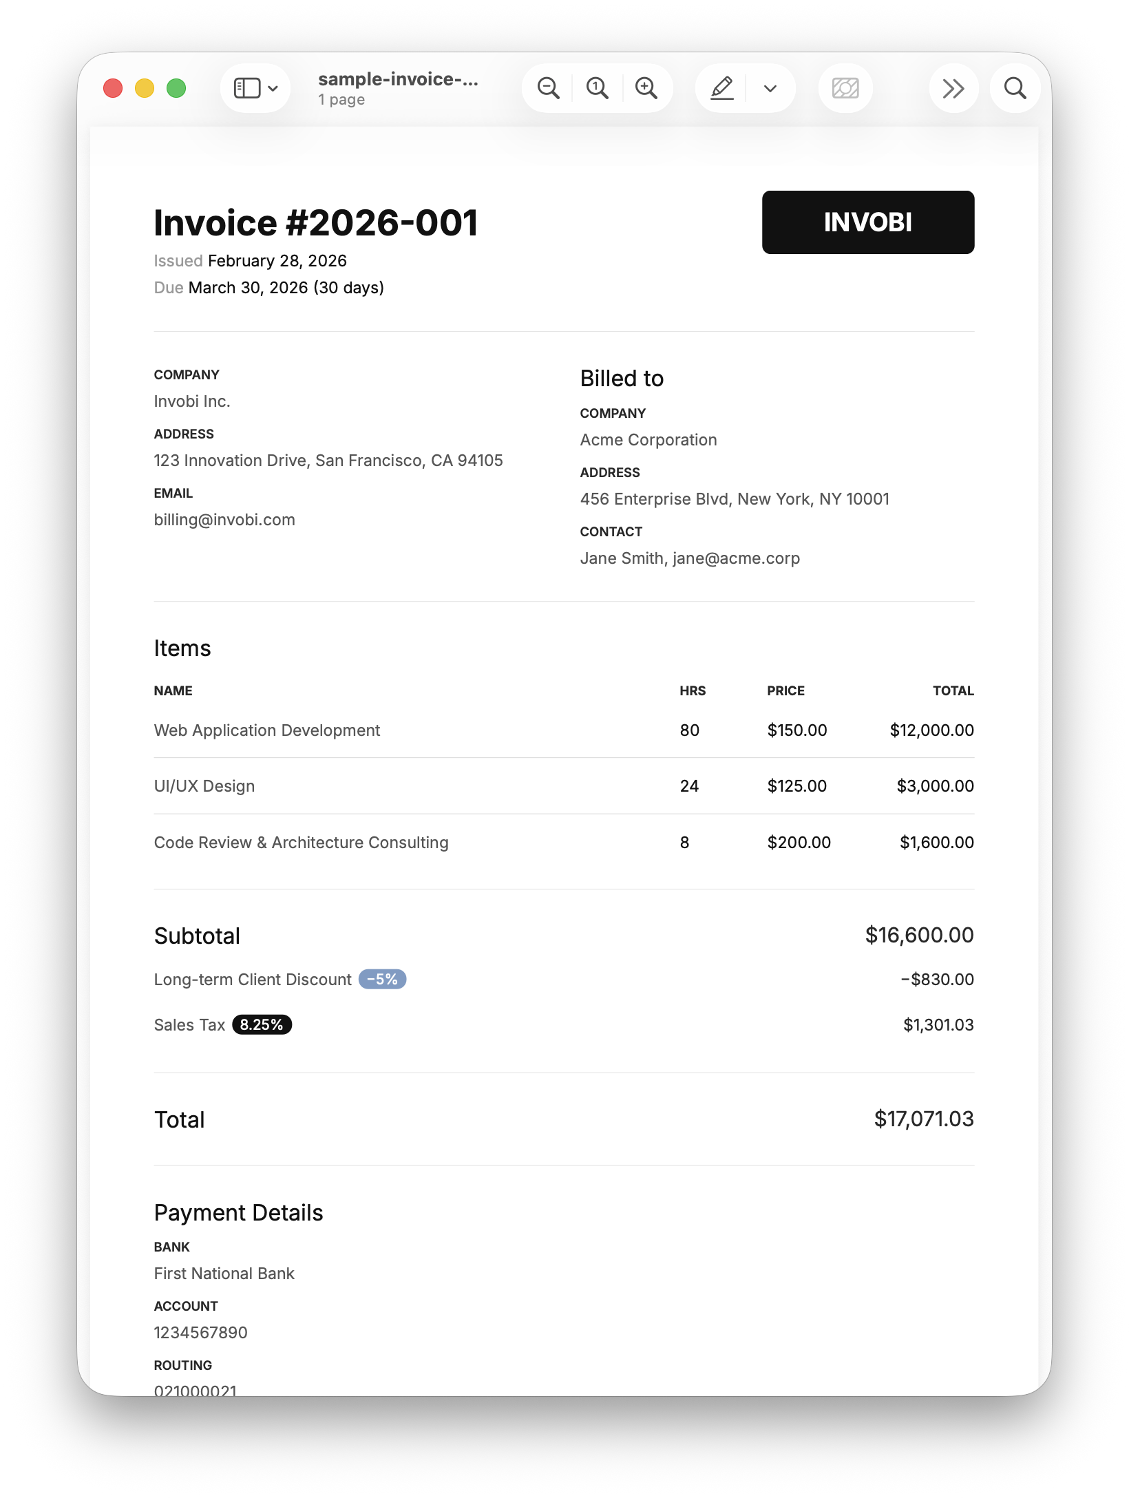
Task: Toggle the Markup pen tool
Action: (x=721, y=88)
